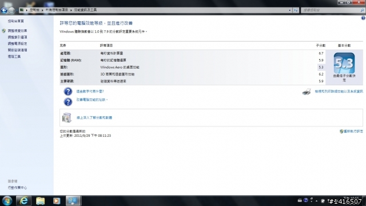Expand breadcrumb arrow after 所有控制台項目

(71, 10)
